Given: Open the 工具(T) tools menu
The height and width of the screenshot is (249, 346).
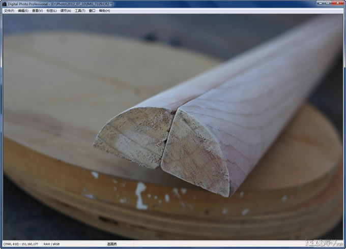Looking at the screenshot, I should coord(80,10).
